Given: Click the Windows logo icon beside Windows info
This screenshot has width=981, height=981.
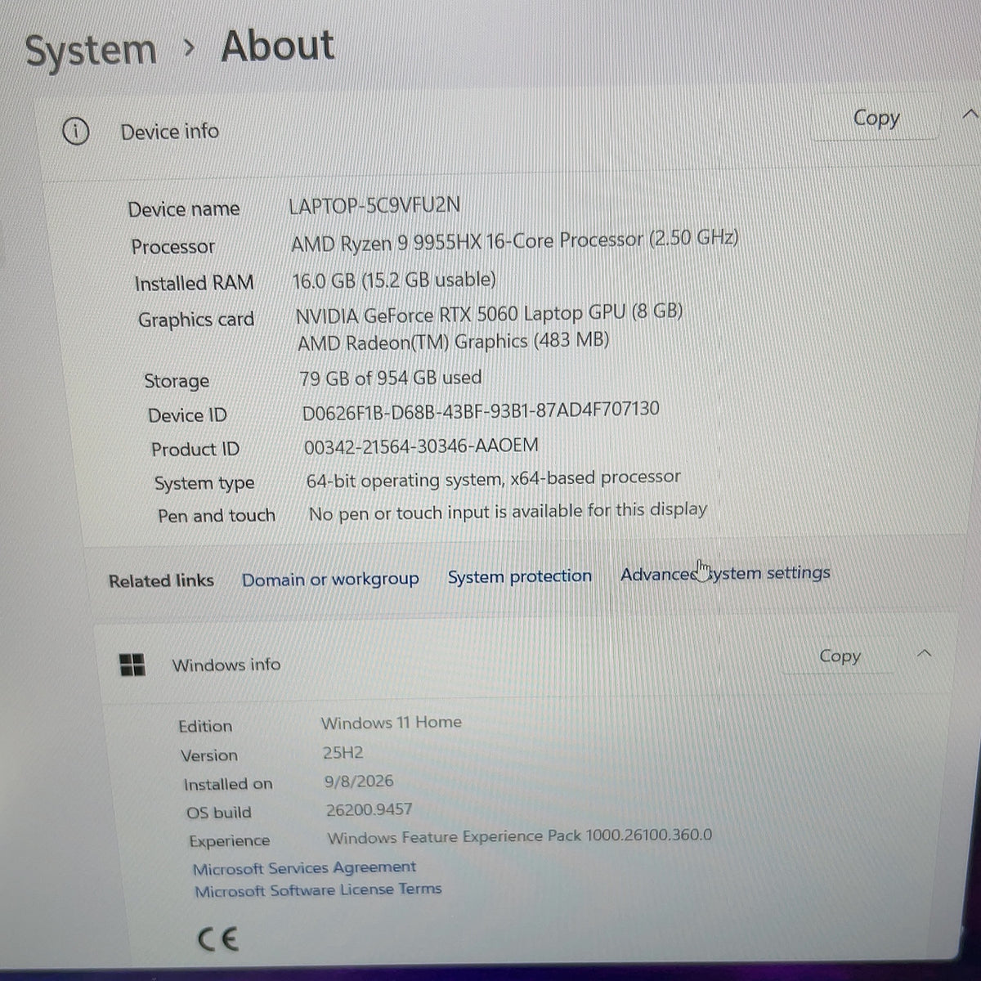Looking at the screenshot, I should 132,665.
